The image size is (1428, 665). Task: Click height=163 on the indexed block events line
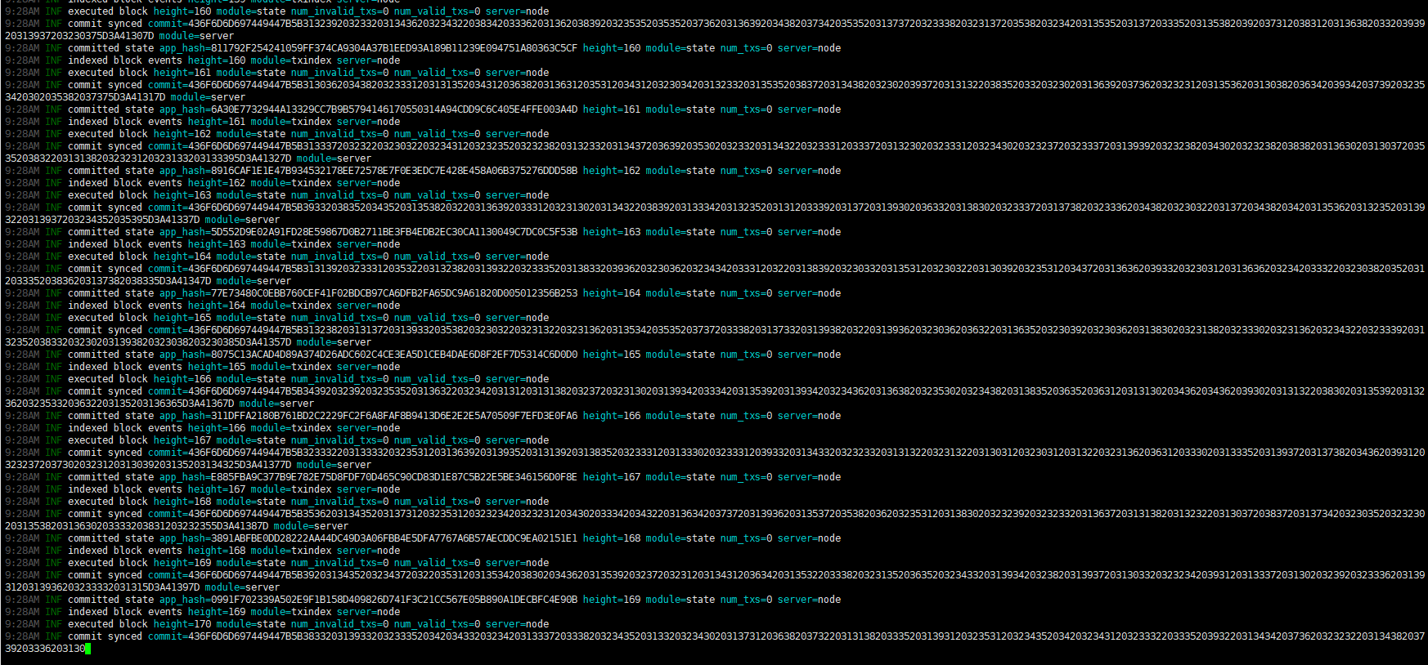[217, 244]
